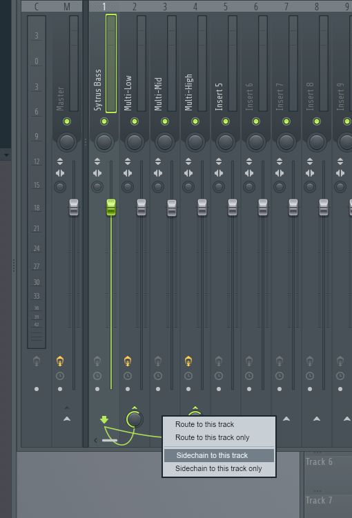Screen dimensions: 352x518
Task: Invert polarity on the Multi-High track
Action: point(188,161)
